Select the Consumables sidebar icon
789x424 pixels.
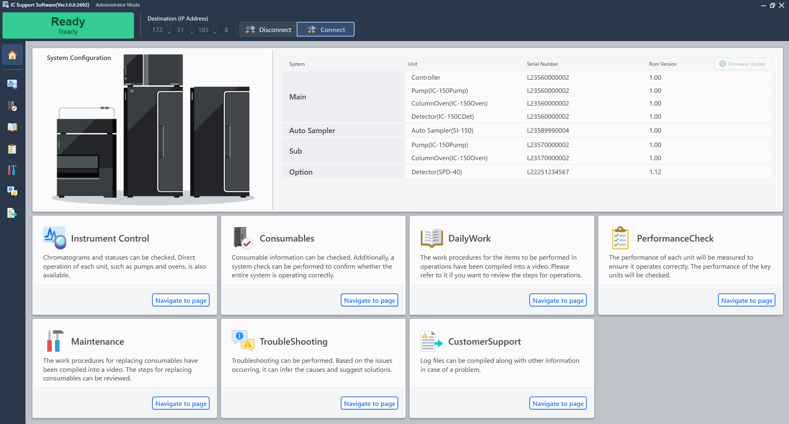12,106
